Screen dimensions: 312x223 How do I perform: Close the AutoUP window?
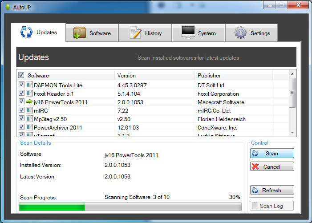298,5
